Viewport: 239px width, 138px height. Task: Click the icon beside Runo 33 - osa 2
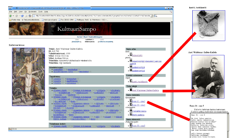coord(131,104)
